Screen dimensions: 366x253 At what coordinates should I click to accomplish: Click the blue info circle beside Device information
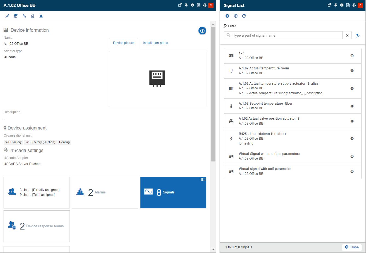click(202, 31)
